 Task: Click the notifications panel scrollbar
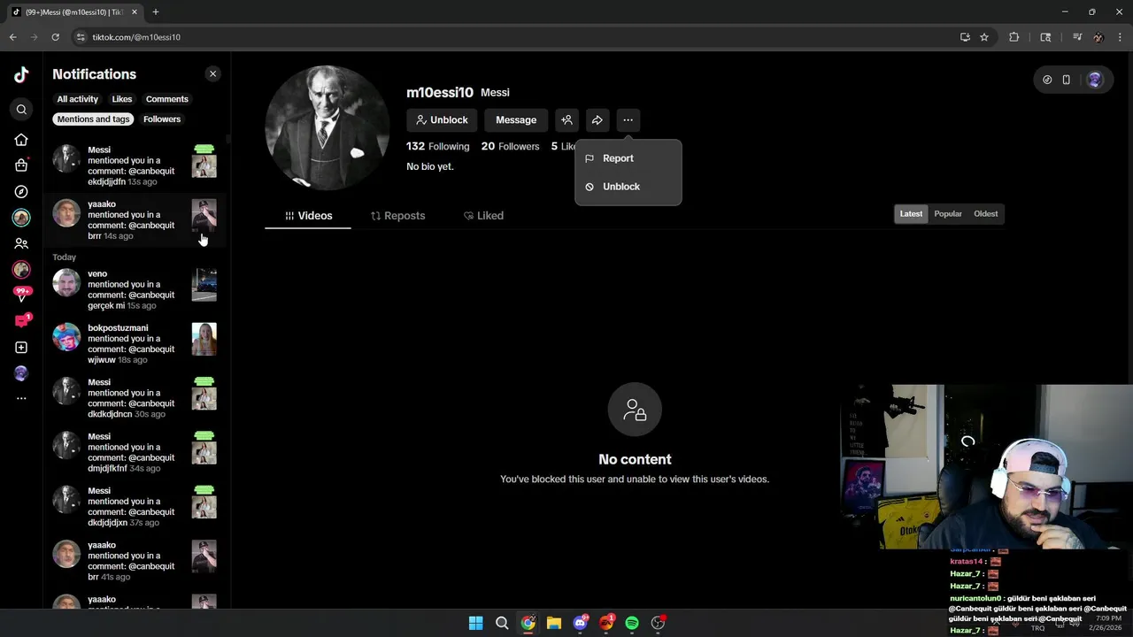pos(228,139)
